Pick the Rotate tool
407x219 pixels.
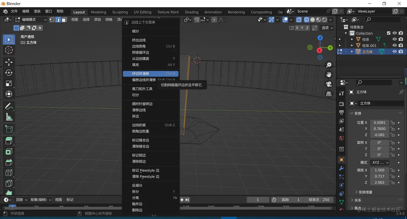point(9,73)
